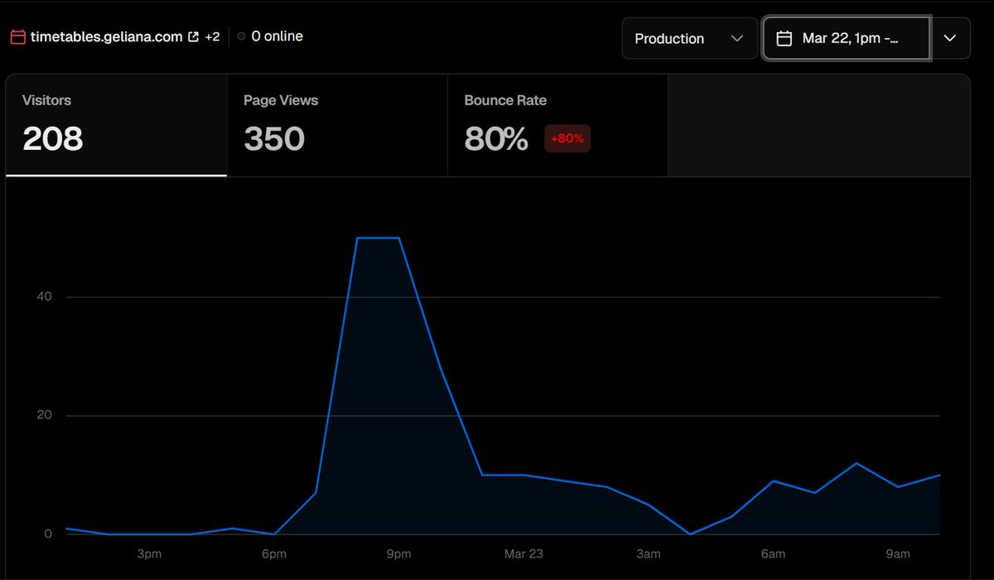Screen dimensions: 994x580
Task: Expand the date preset chevron dropdown
Action: [950, 38]
